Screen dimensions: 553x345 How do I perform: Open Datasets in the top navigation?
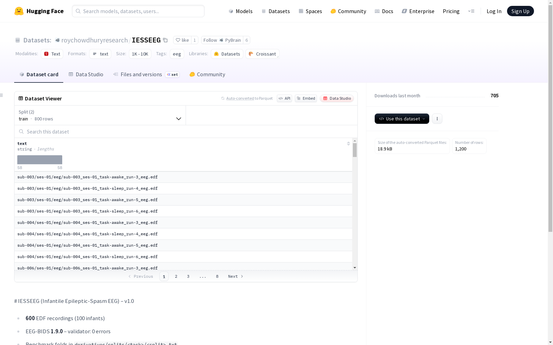click(x=276, y=11)
